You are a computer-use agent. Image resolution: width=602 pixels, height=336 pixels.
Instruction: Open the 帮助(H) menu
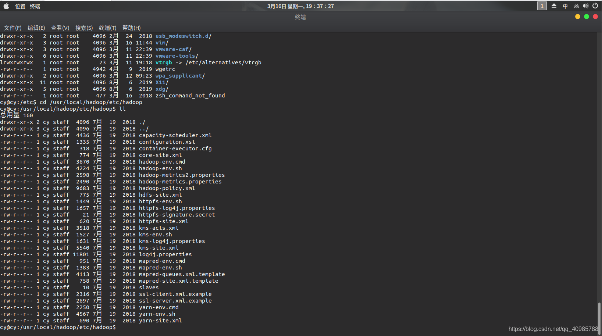point(132,28)
